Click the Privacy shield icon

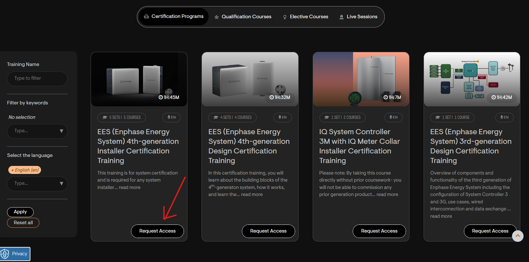[5, 254]
